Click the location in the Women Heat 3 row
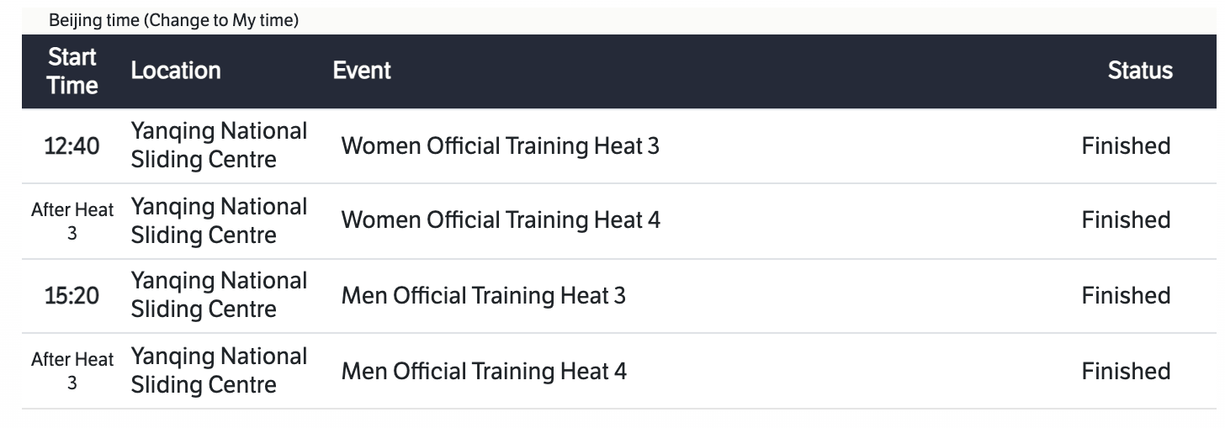This screenshot has width=1225, height=428. [219, 145]
